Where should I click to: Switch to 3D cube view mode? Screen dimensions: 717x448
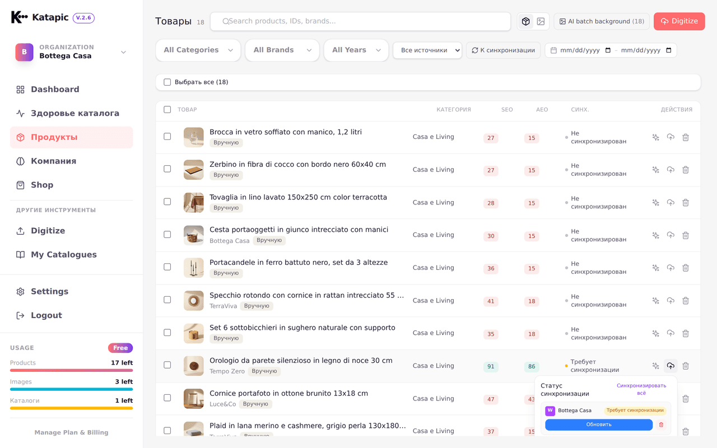(x=525, y=21)
